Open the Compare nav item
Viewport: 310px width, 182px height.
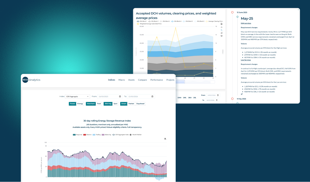coord(142,80)
